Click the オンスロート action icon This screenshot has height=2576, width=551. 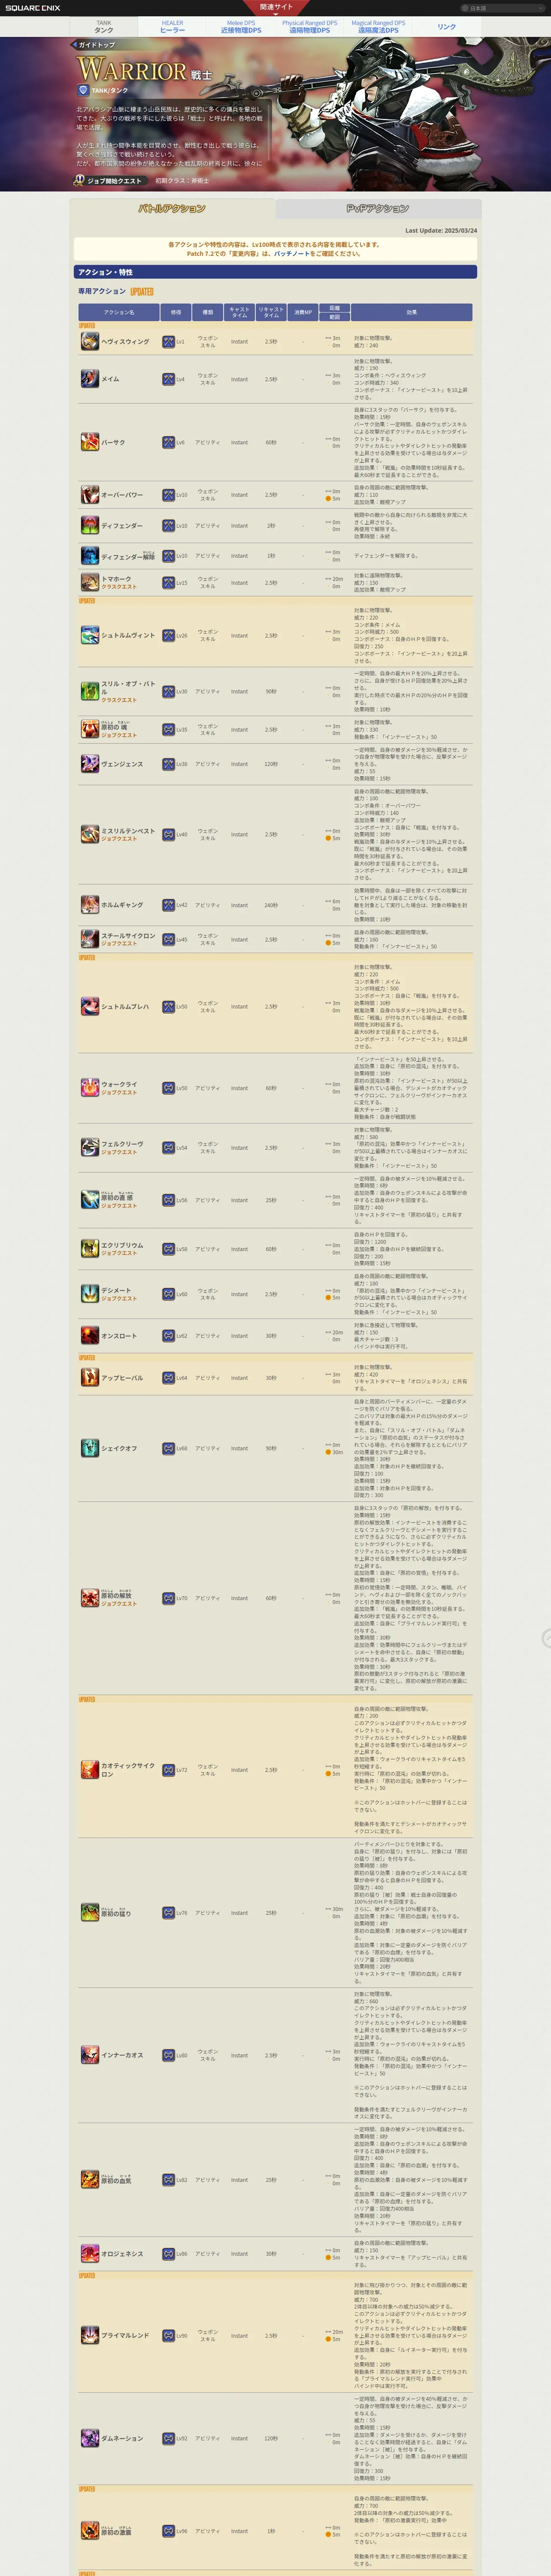point(90,1335)
